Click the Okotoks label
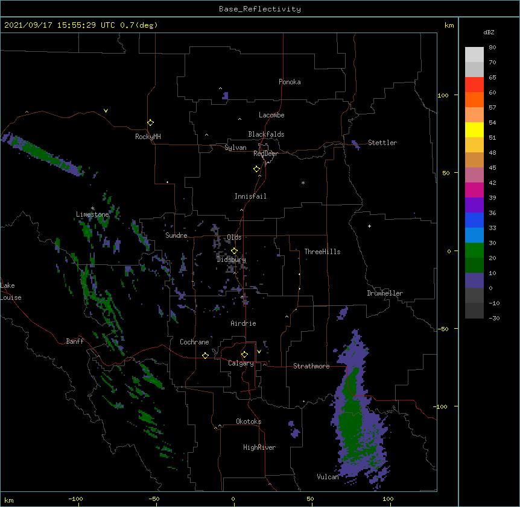Screen dimensions: 520x507 click(249, 421)
